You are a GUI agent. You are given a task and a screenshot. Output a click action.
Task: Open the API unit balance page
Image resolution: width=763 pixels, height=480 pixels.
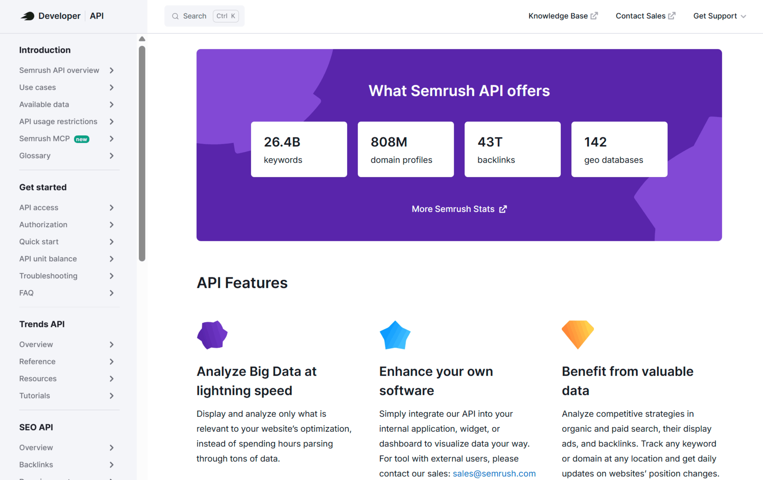[x=48, y=259]
